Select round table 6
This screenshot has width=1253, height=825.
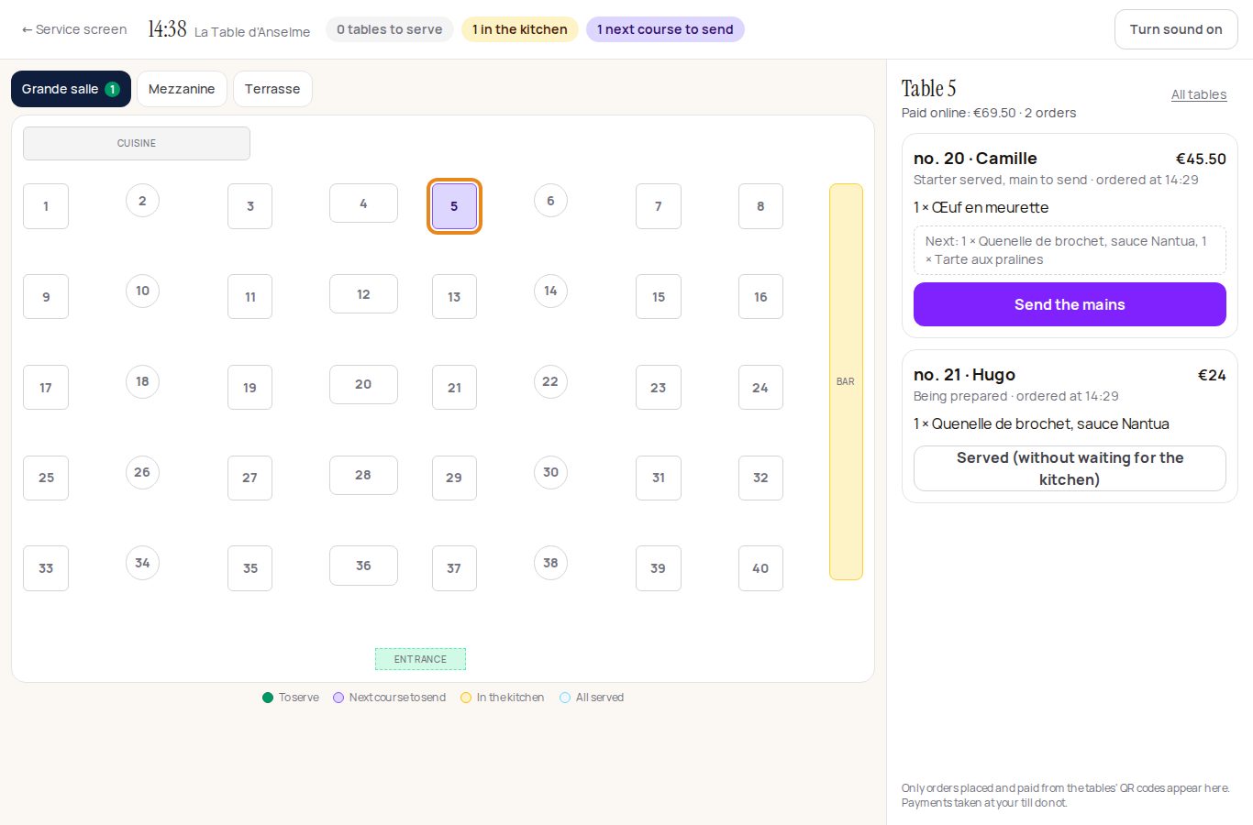pos(550,201)
